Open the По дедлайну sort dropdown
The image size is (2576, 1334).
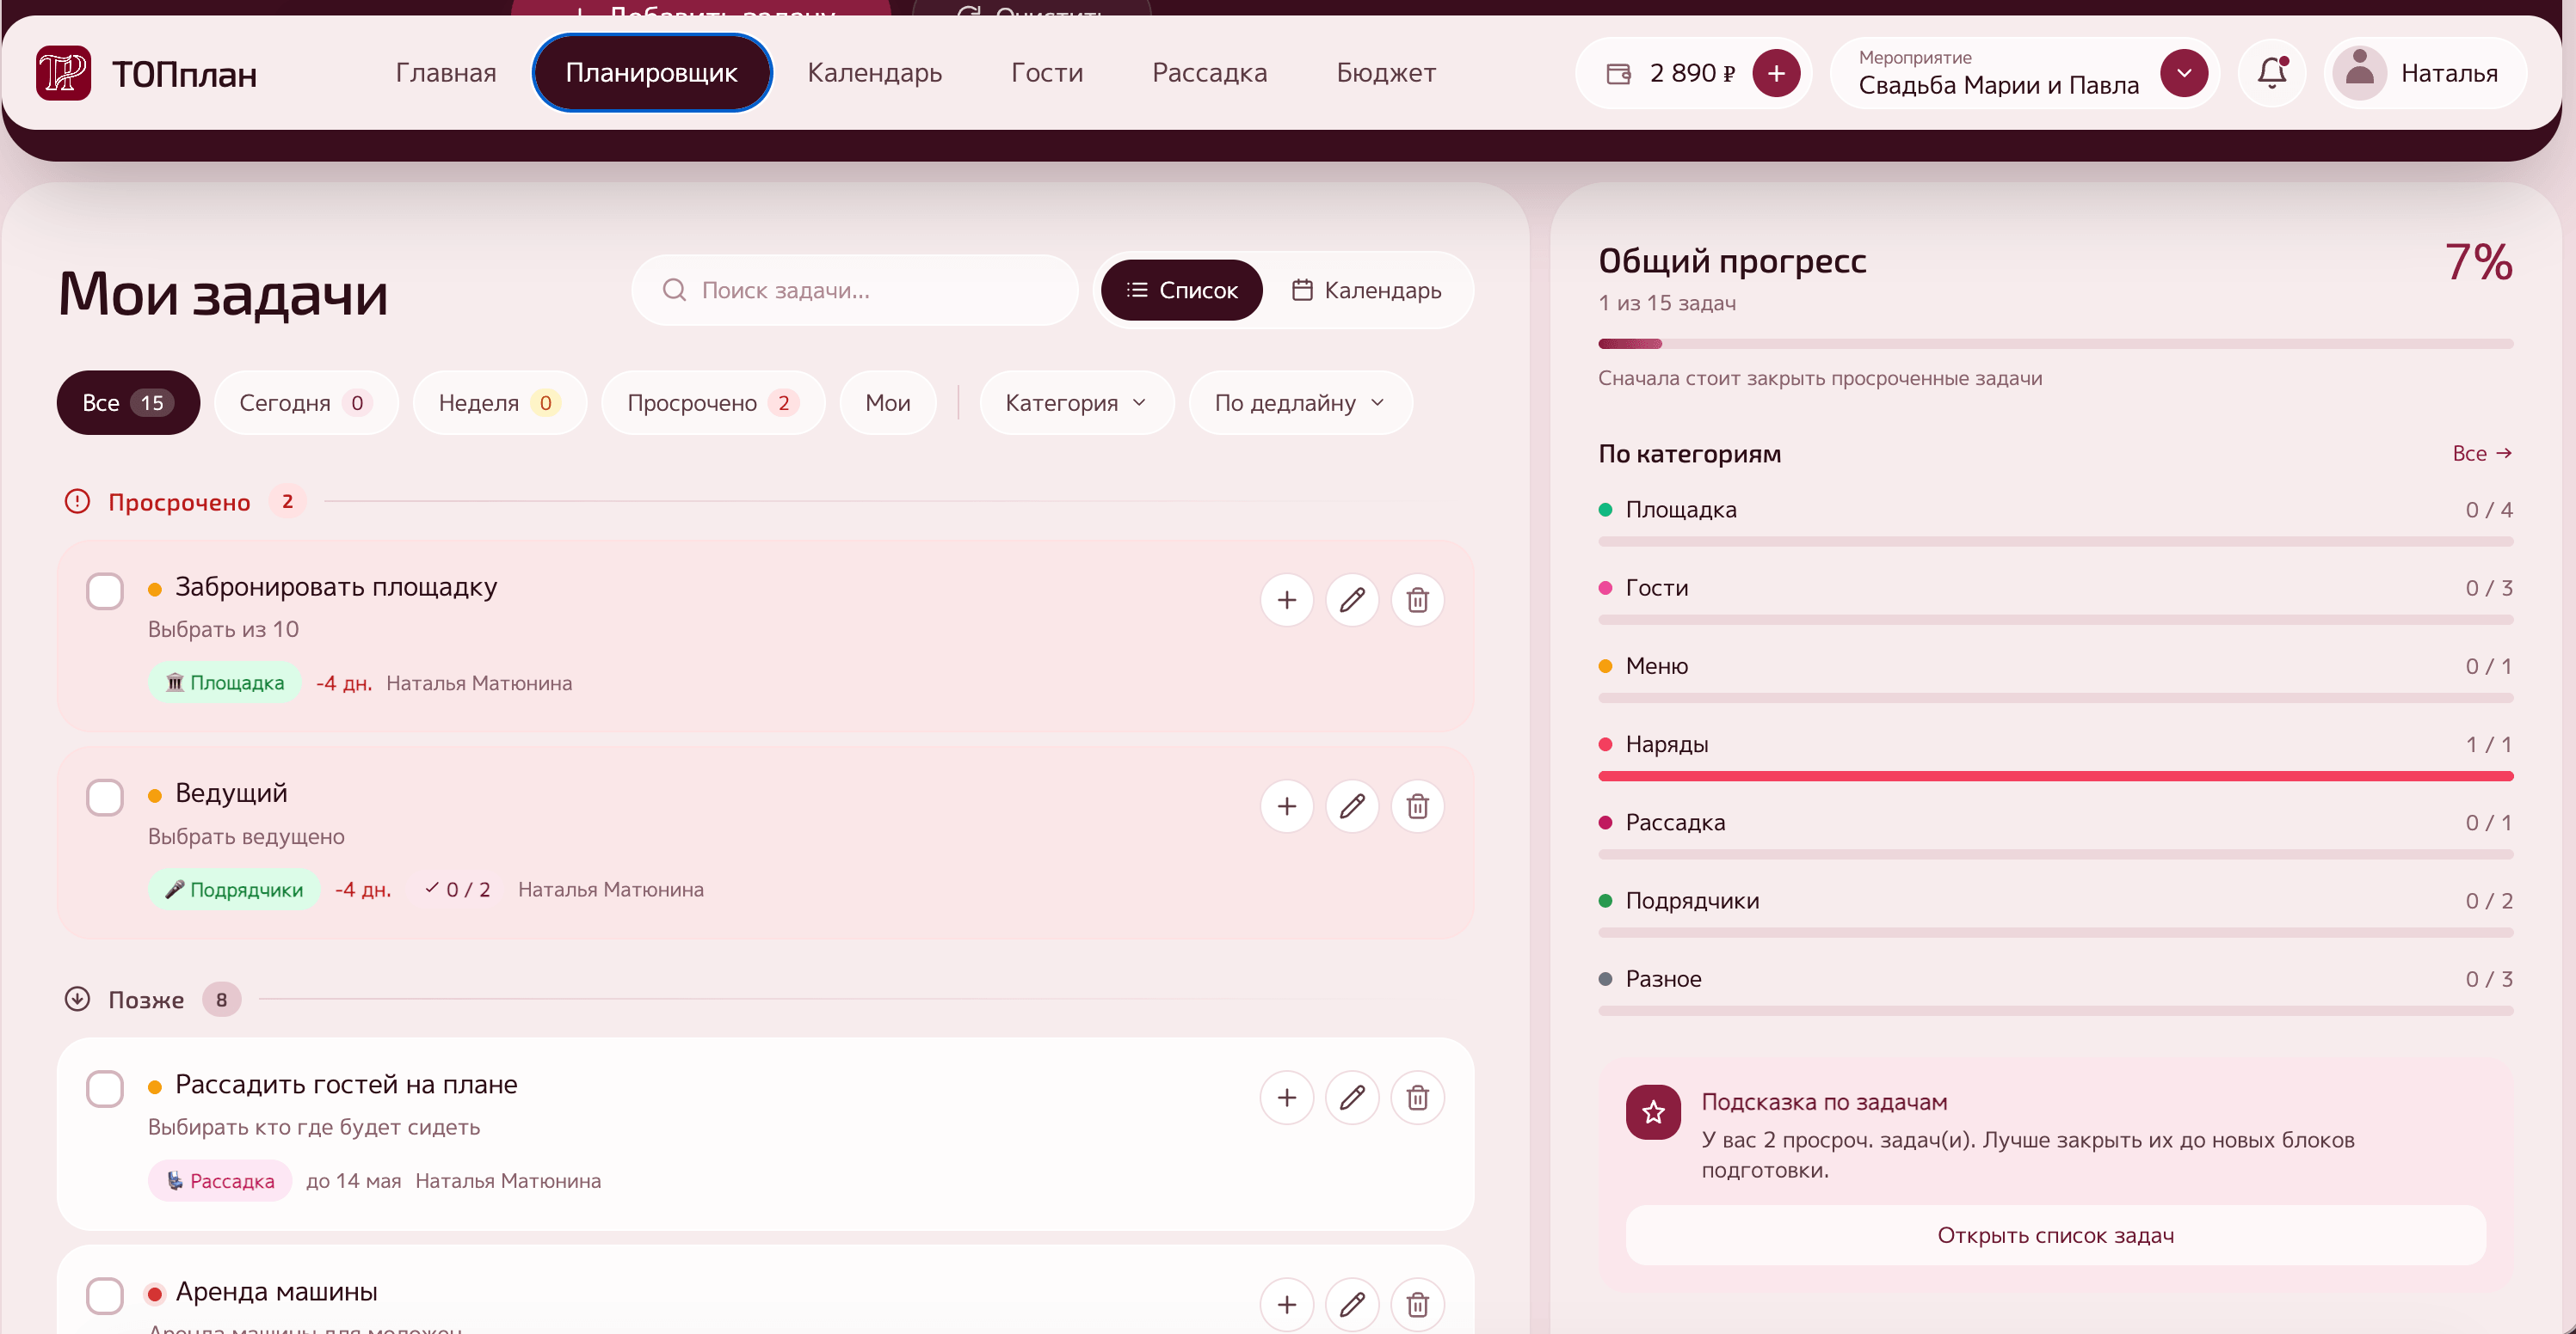tap(1299, 403)
